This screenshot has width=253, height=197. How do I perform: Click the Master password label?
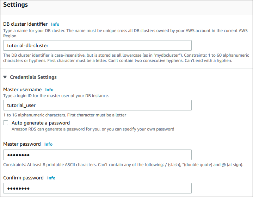[22, 144]
